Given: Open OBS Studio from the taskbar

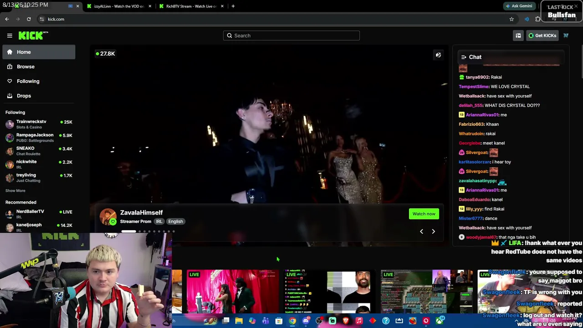Looking at the screenshot, I should click(x=319, y=321).
